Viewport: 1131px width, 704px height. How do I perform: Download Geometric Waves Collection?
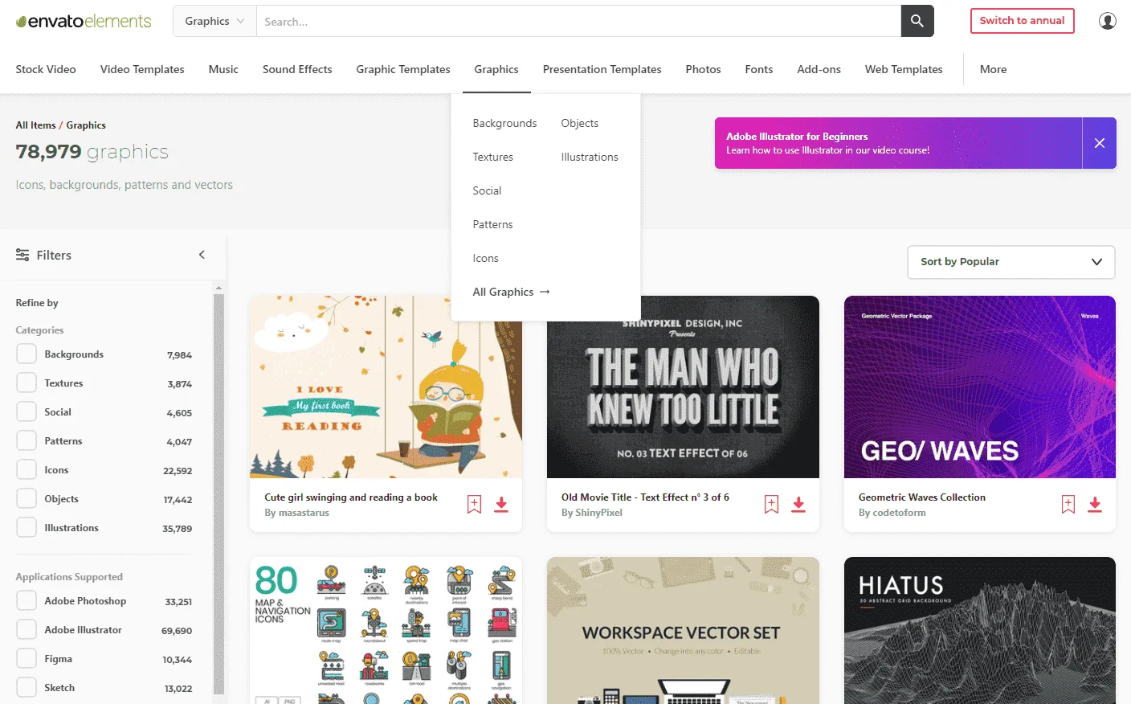click(1095, 504)
